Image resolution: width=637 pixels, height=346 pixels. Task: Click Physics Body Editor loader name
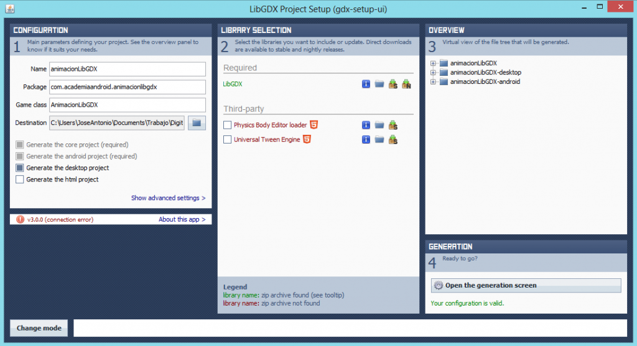[270, 125]
